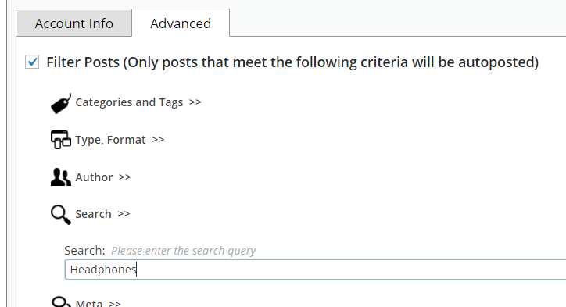Click the >> arrows after Type, Format
Viewport: 566px width, 307px height.
point(158,140)
